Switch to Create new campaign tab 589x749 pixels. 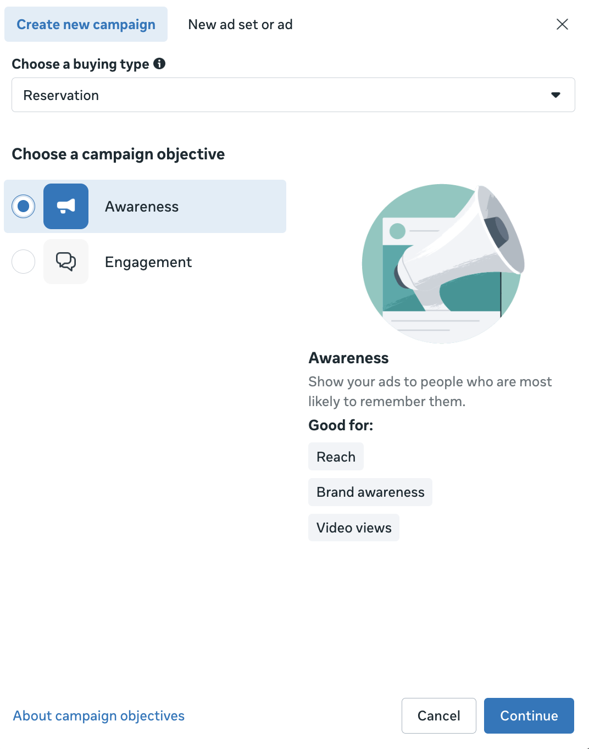[x=86, y=25]
